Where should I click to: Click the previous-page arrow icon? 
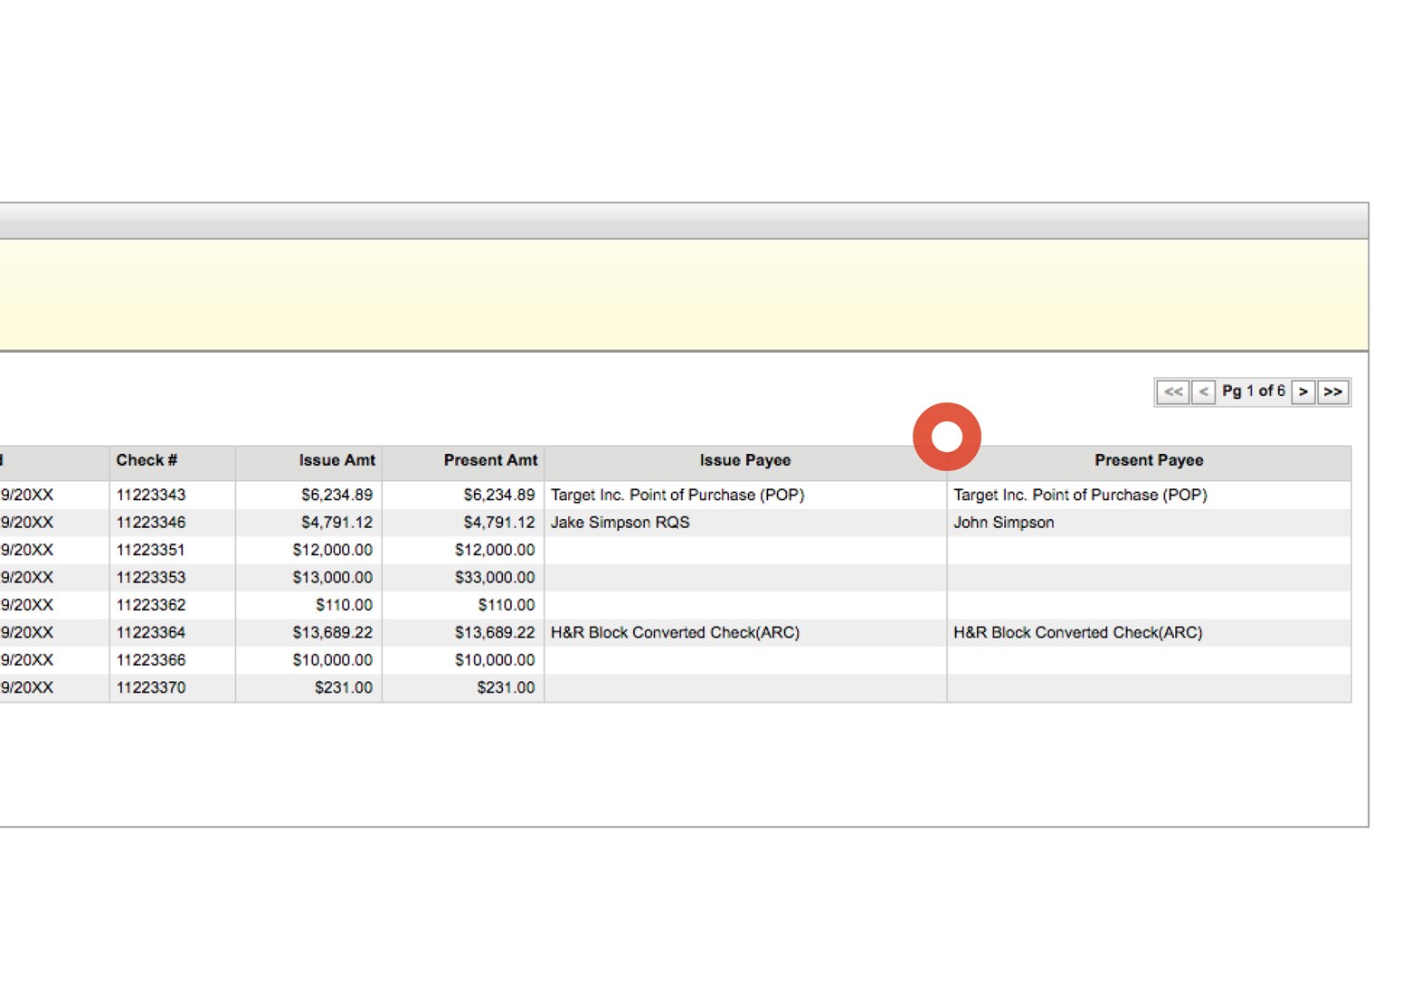tap(1203, 392)
